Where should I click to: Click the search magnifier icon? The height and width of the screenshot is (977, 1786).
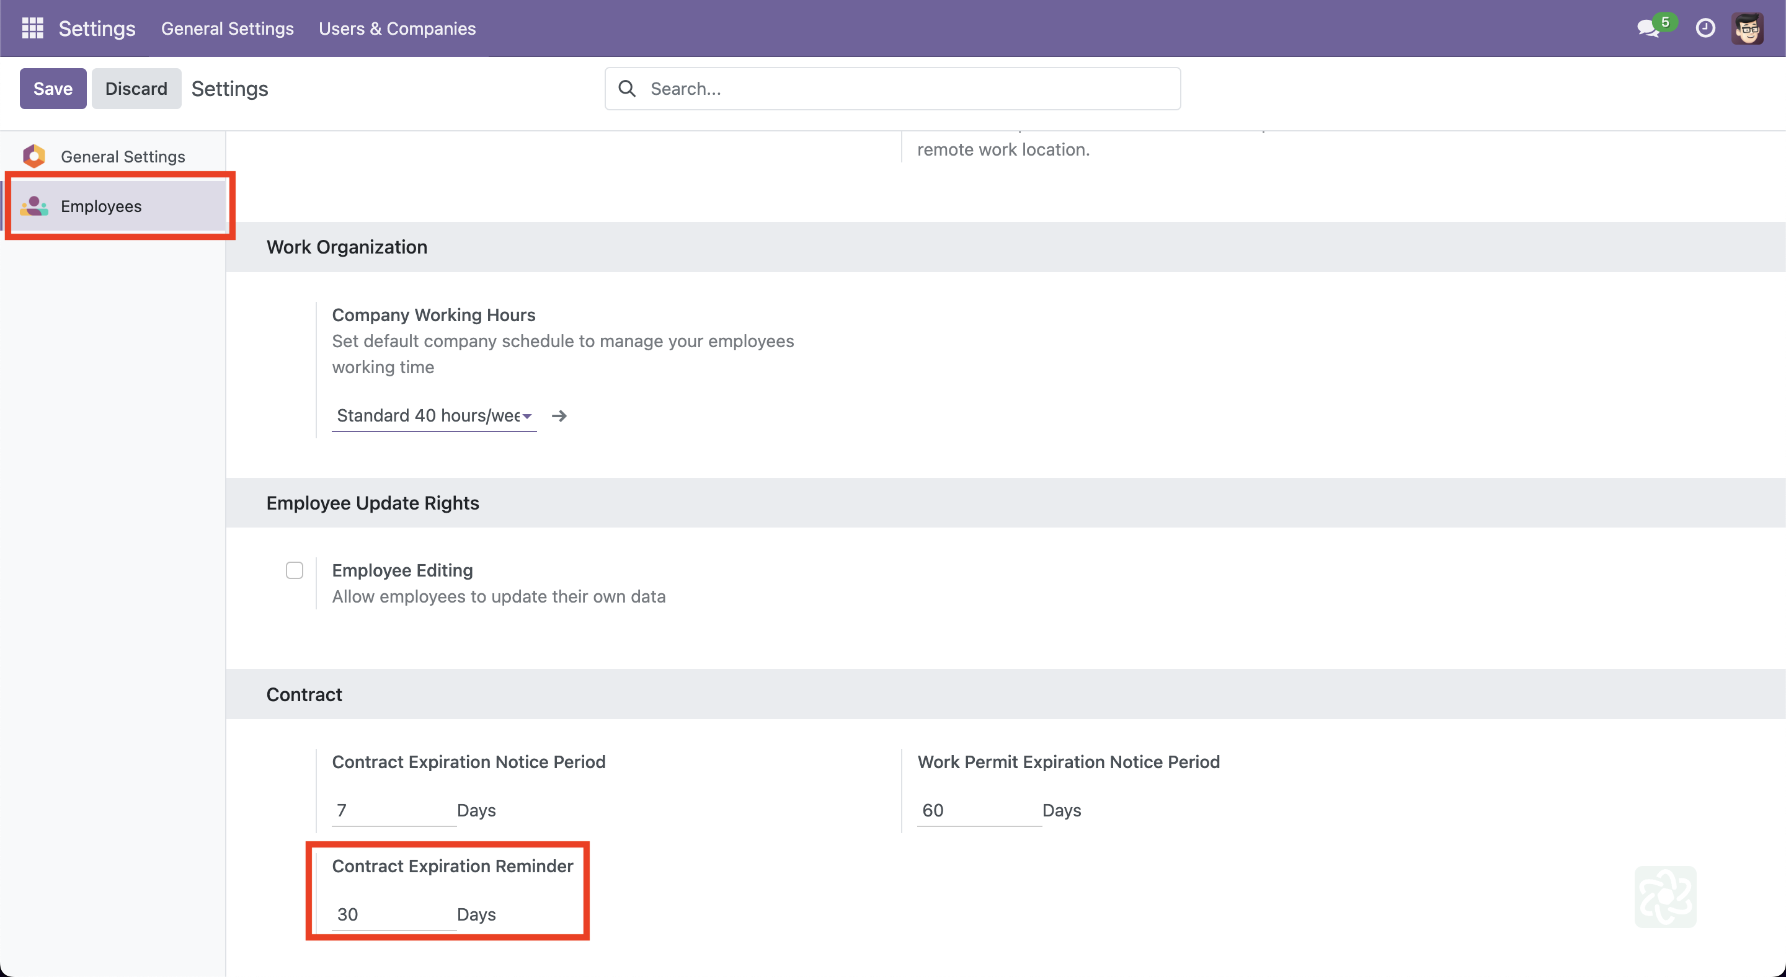pos(627,89)
